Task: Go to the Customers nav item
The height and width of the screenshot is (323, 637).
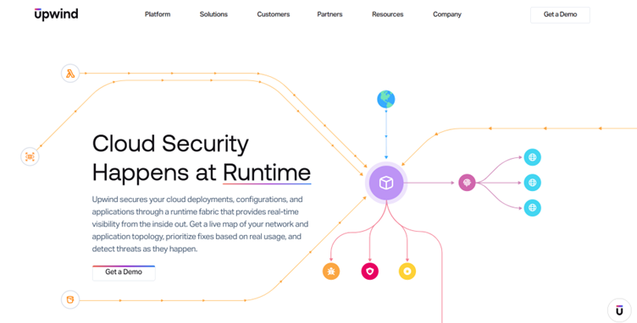Action: [274, 14]
